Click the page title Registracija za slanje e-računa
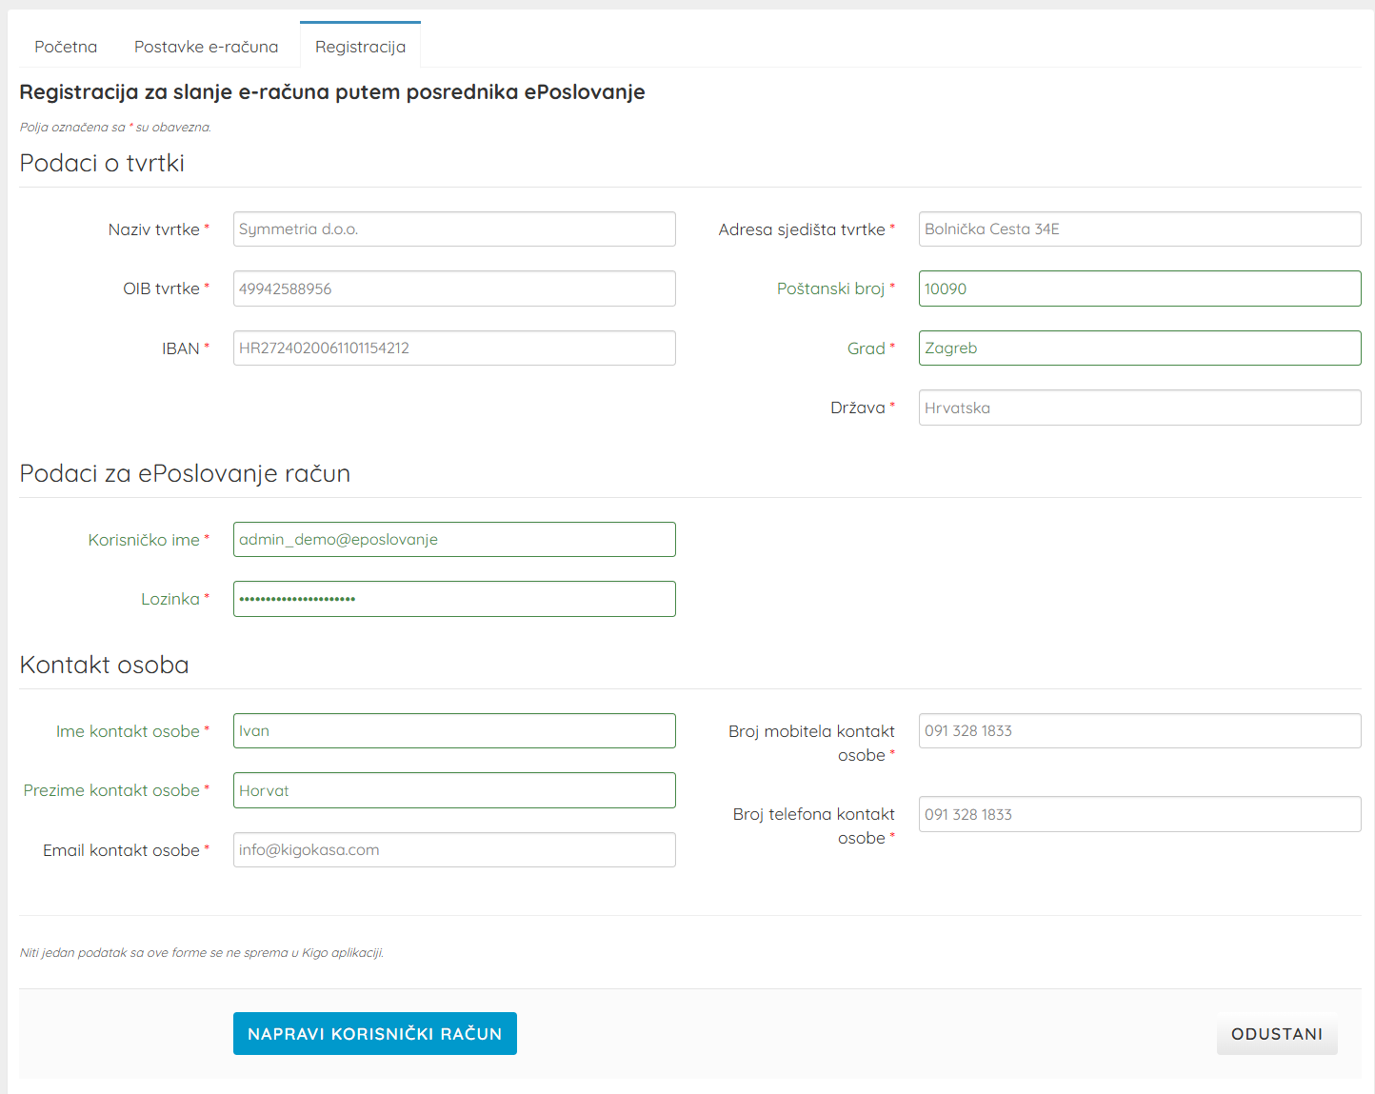 tap(332, 92)
